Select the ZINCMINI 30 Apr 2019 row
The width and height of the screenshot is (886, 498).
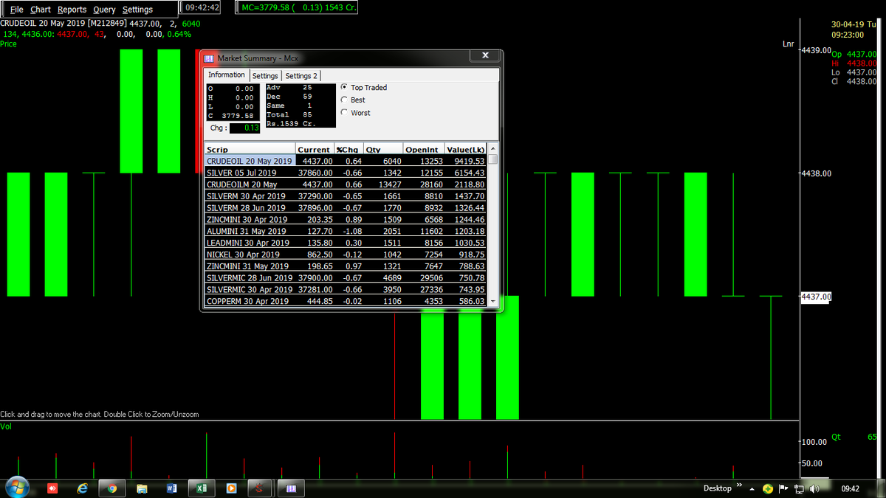tap(346, 219)
